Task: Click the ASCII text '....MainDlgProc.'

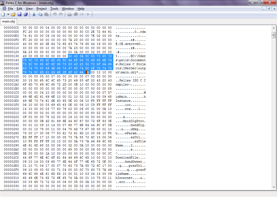Action: pyautogui.click(x=131, y=121)
